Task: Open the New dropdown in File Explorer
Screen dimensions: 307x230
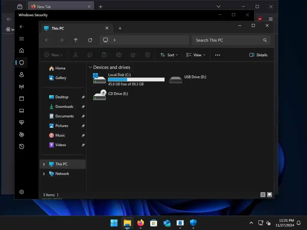Action: [x=53, y=55]
